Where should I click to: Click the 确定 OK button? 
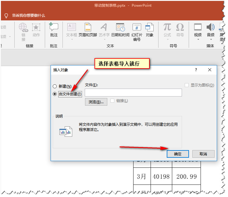pyautogui.click(x=178, y=154)
